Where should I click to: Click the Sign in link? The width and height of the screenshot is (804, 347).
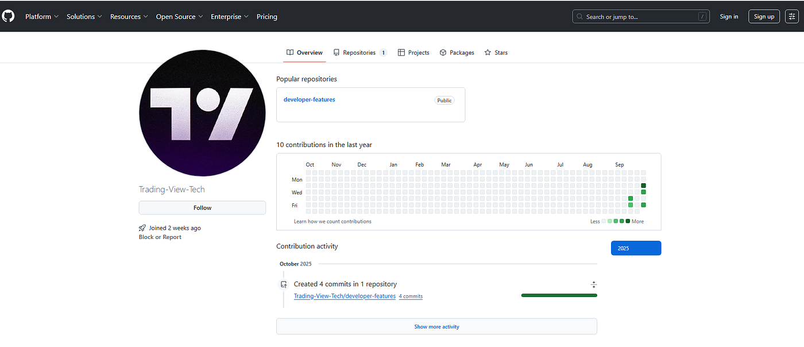click(x=729, y=17)
